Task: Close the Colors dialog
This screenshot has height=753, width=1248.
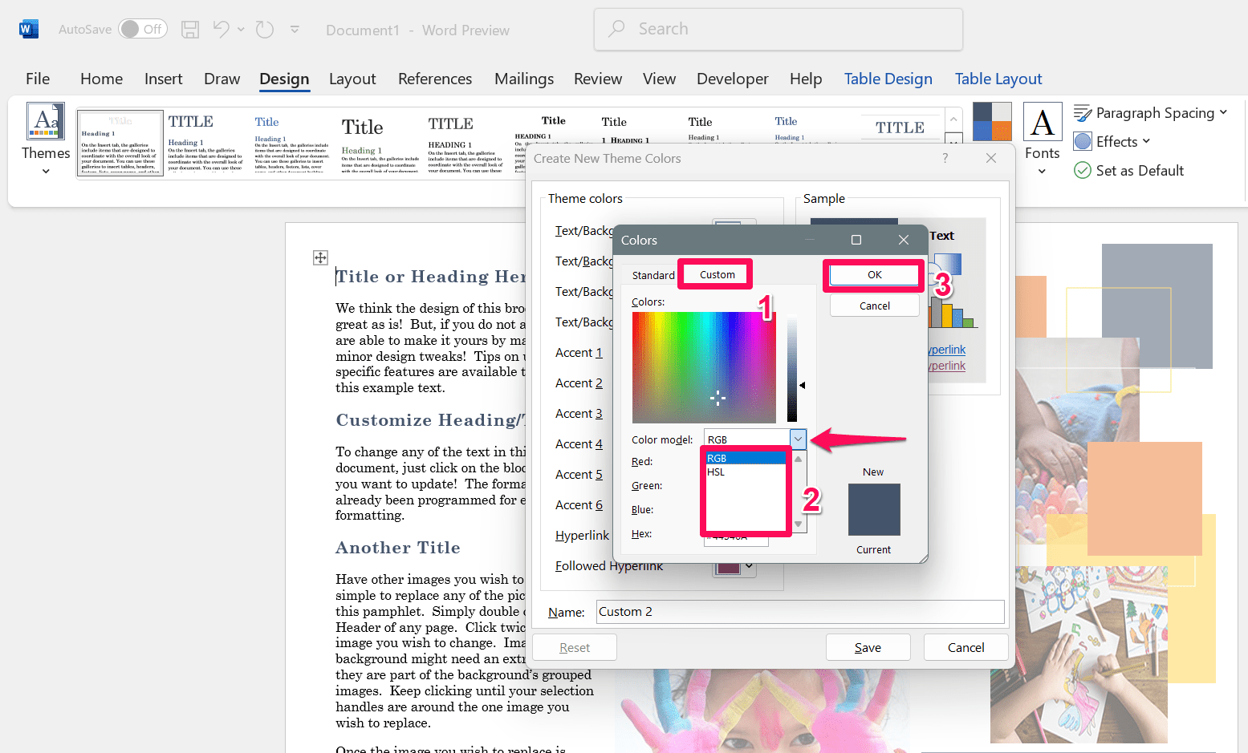Action: (x=904, y=240)
